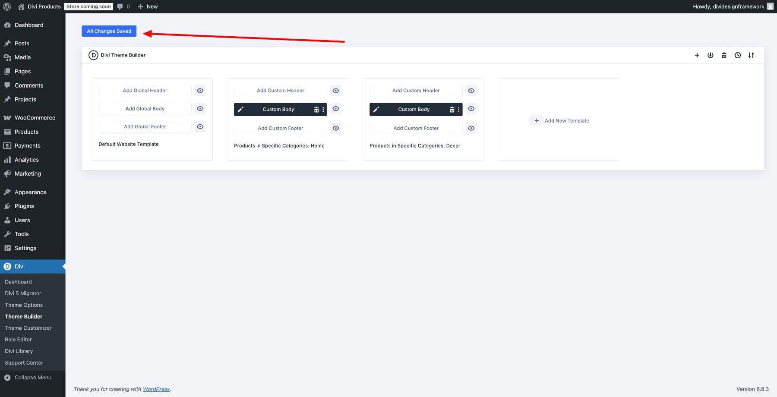Toggle Global Body visibility eye
The image size is (777, 397).
pyautogui.click(x=200, y=109)
